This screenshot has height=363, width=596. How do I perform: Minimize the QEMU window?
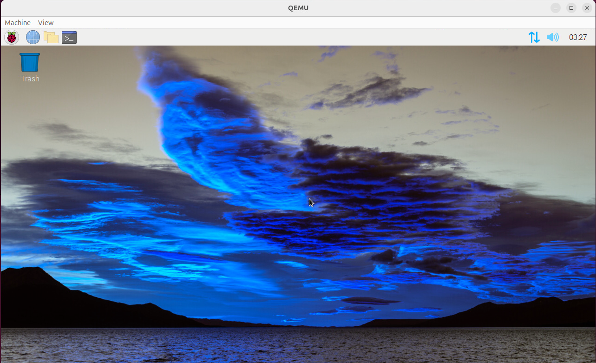[x=556, y=8]
